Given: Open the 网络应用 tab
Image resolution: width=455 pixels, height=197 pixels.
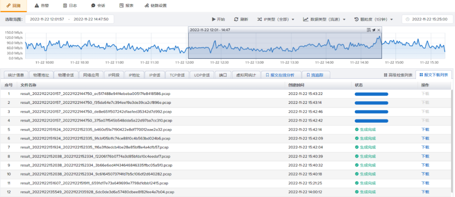Looking at the screenshot, I should coord(91,75).
